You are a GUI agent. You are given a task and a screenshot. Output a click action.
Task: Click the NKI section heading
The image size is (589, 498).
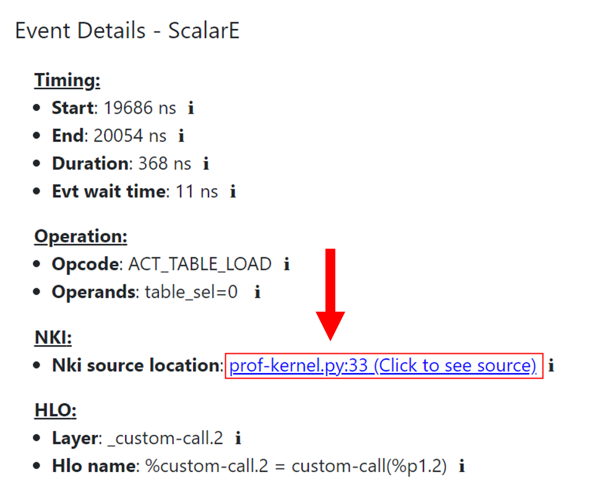point(53,338)
